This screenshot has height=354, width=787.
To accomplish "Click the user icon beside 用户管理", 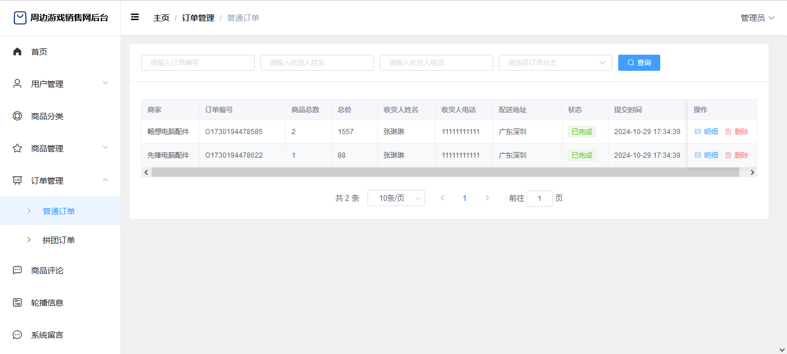I will [x=17, y=84].
